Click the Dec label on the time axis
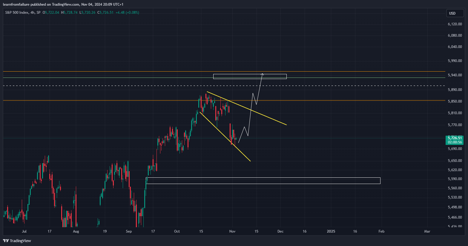 (280, 231)
